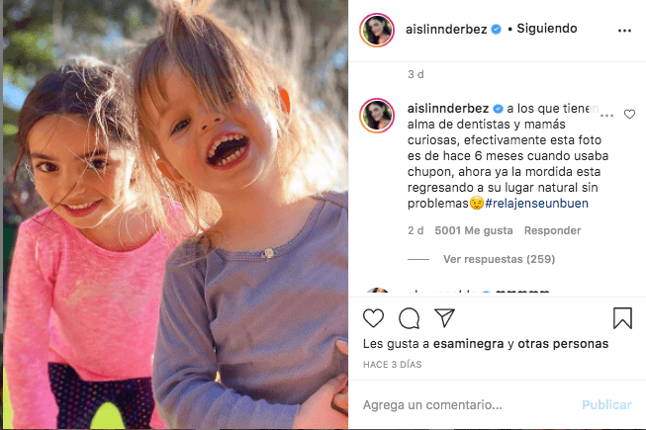Open post options three-dot menu
The height and width of the screenshot is (430, 646).
tap(624, 31)
